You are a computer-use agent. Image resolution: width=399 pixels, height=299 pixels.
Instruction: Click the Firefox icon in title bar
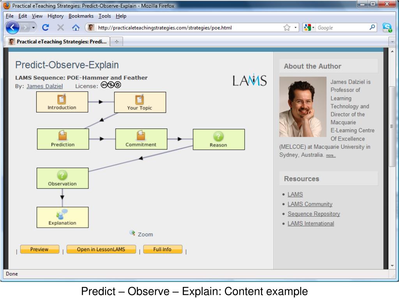(6, 5)
